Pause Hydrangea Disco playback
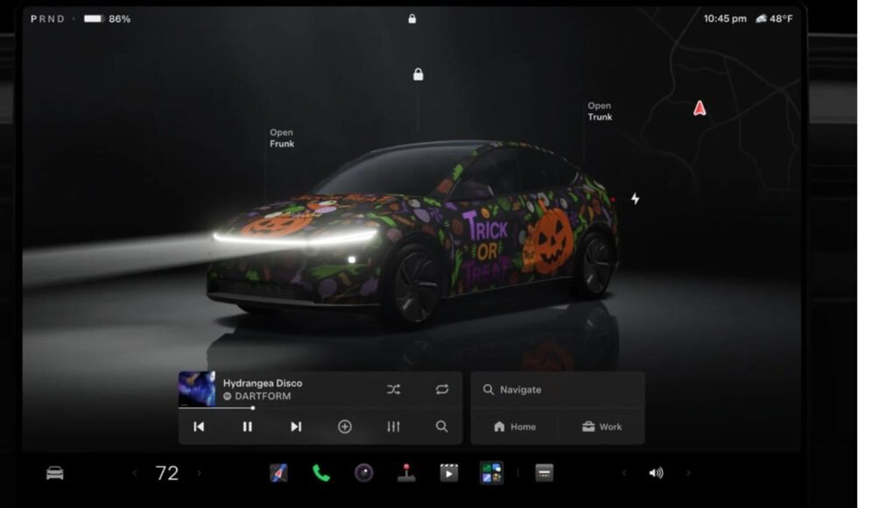Screen dimensions: 894x508 pyautogui.click(x=247, y=427)
